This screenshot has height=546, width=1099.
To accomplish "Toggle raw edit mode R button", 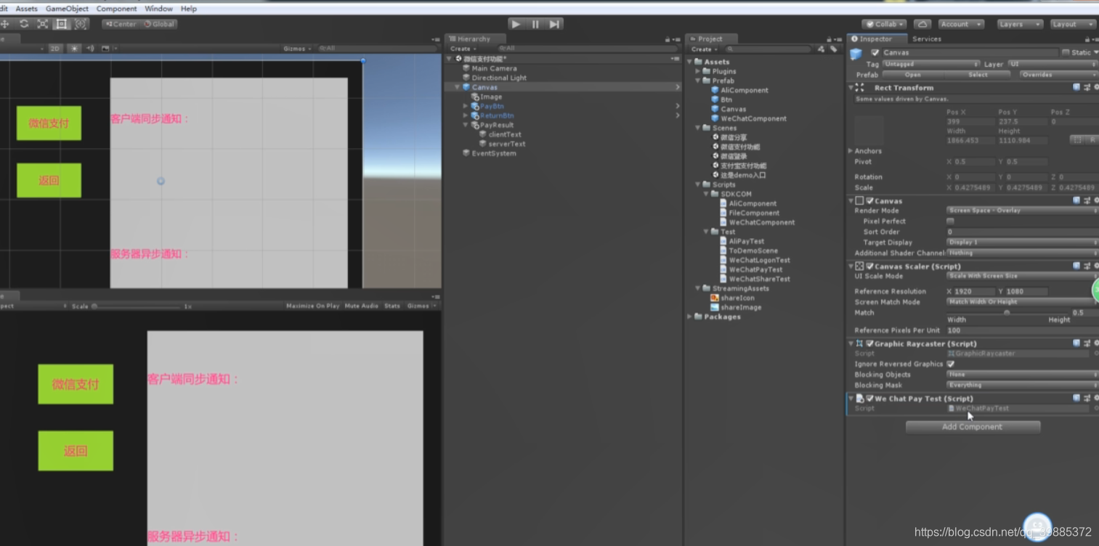I will click(1092, 139).
